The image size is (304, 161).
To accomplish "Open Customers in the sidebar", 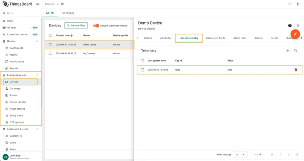I will 21,136.
